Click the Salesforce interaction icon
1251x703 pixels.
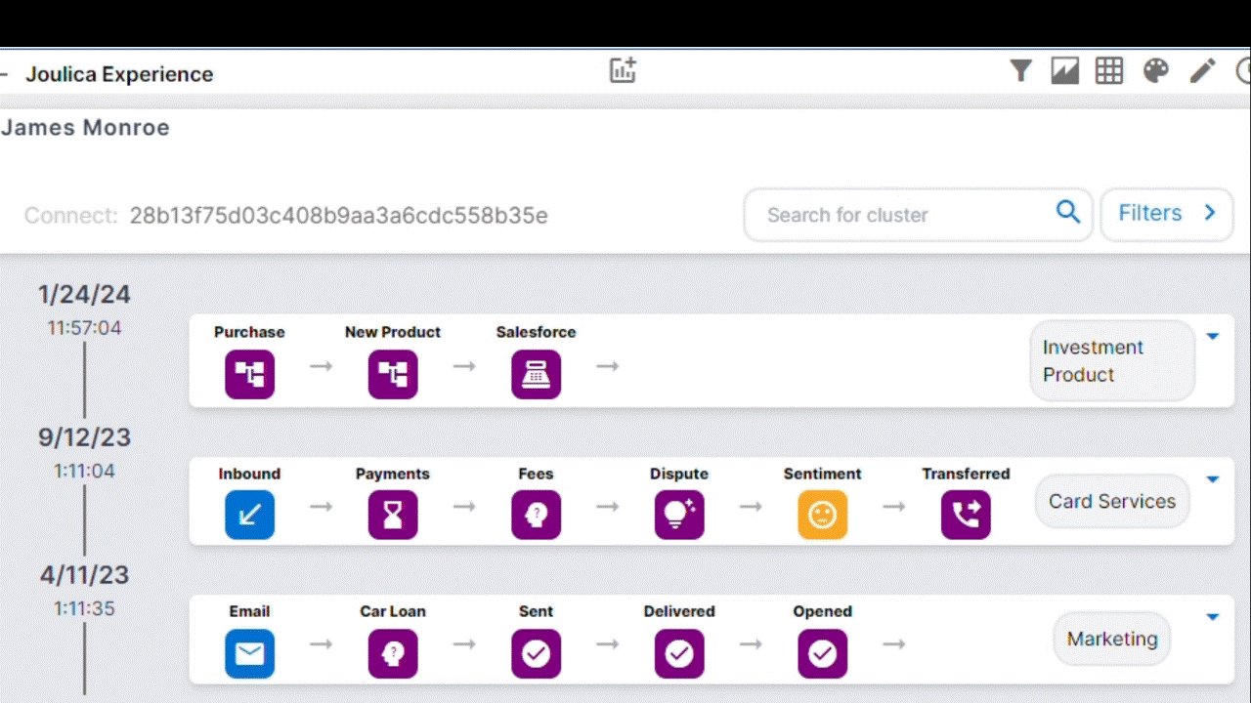click(x=536, y=374)
